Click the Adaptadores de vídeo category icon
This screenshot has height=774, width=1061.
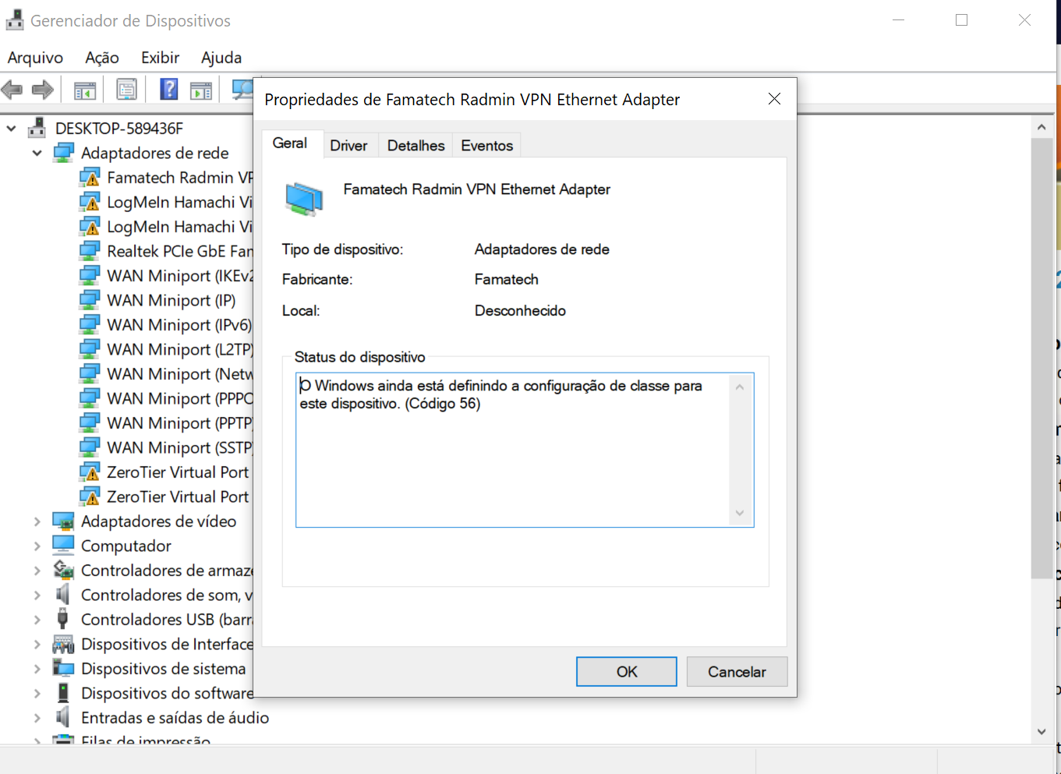(x=63, y=521)
